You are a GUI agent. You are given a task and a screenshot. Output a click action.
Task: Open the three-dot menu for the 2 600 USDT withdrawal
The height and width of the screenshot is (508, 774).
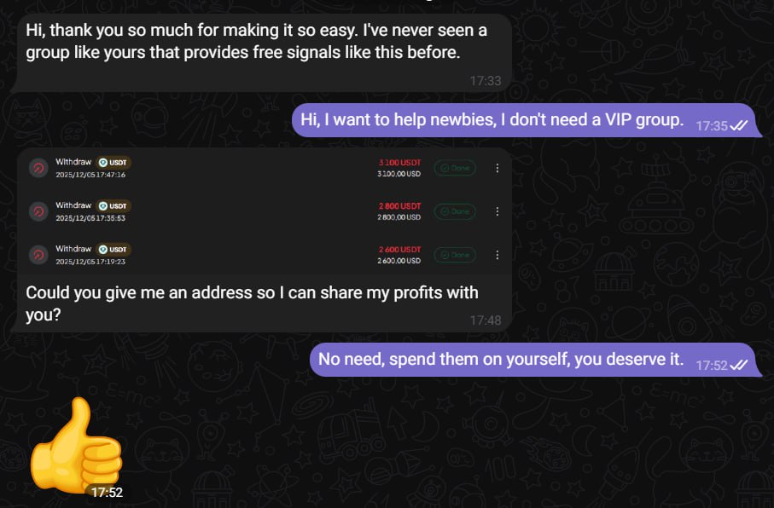498,255
